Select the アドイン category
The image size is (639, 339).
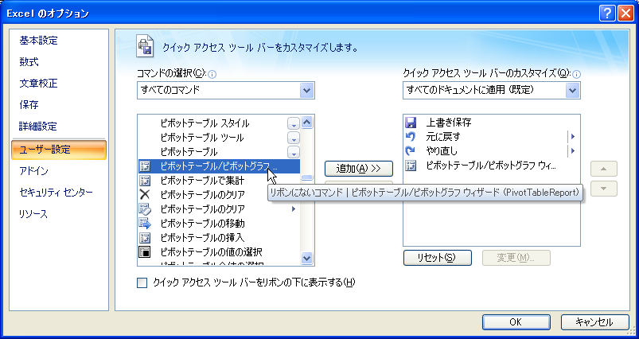(x=34, y=171)
